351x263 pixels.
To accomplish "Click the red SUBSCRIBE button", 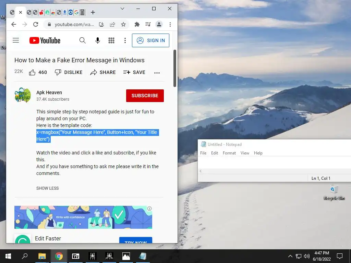I will coord(145,96).
